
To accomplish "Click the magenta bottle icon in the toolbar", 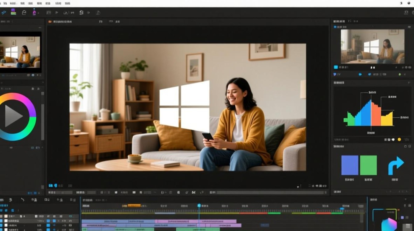I will point(34,12).
